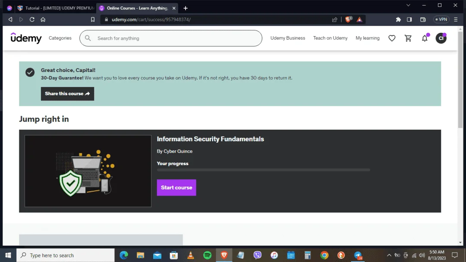Click Share this course button
This screenshot has height=262, width=466.
(67, 94)
